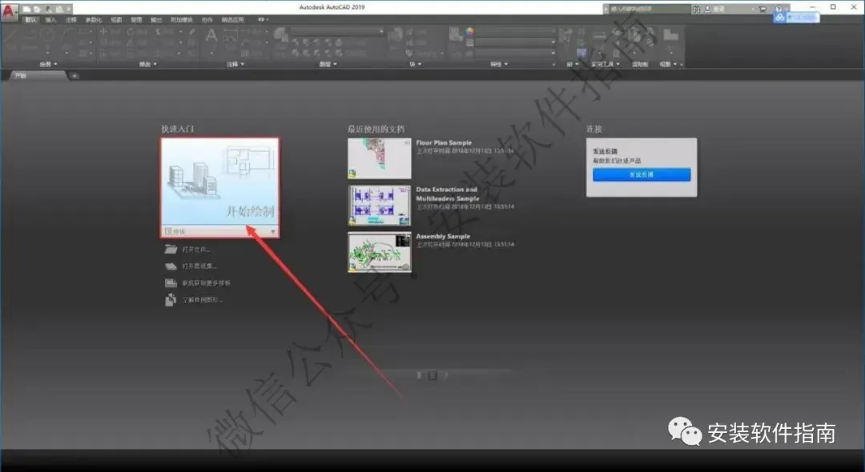Open the Assembly Sample thumbnail
The height and width of the screenshot is (472, 865).
pyautogui.click(x=380, y=252)
